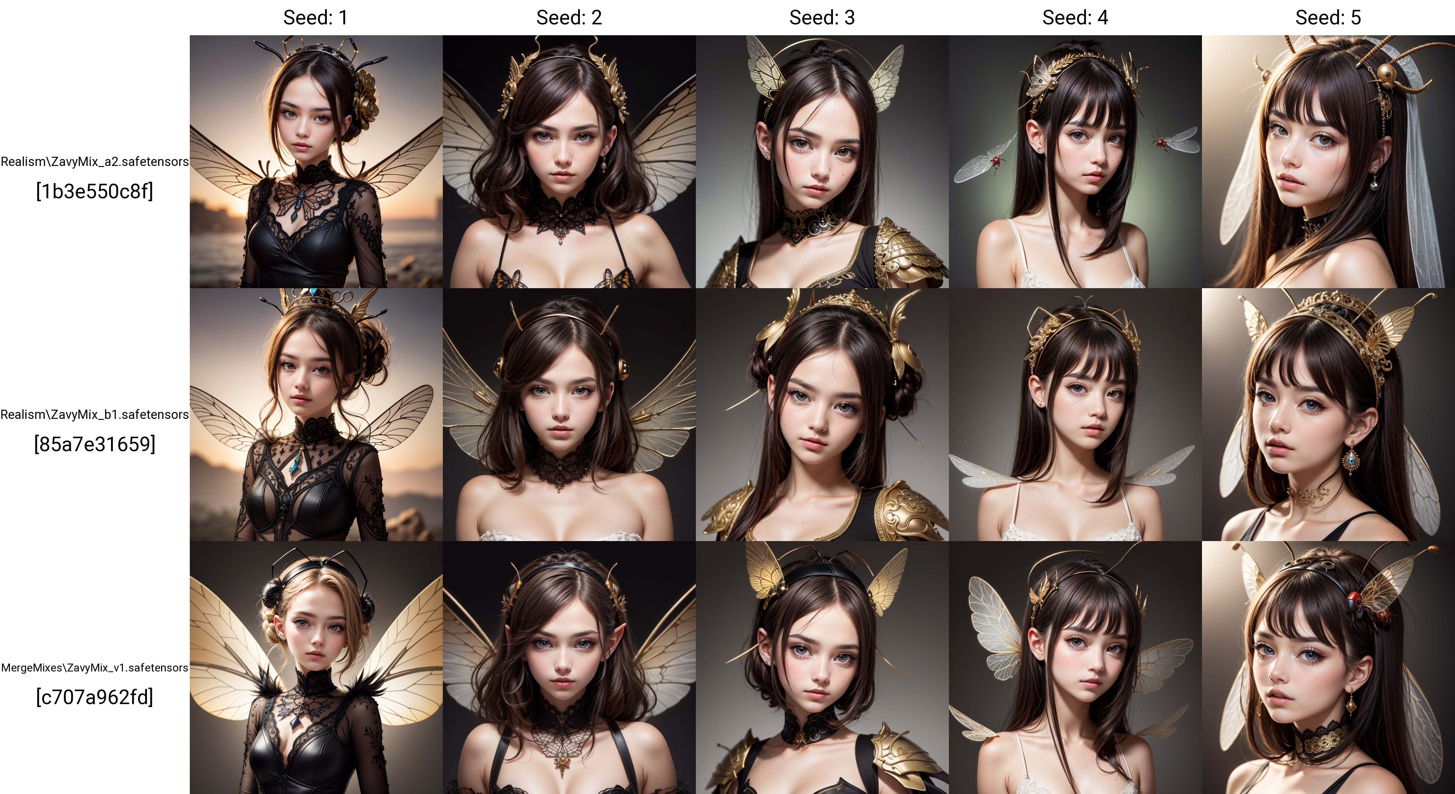Select the ZavyMix_b1 Seed 3 golden shoulder armor image

click(x=822, y=415)
